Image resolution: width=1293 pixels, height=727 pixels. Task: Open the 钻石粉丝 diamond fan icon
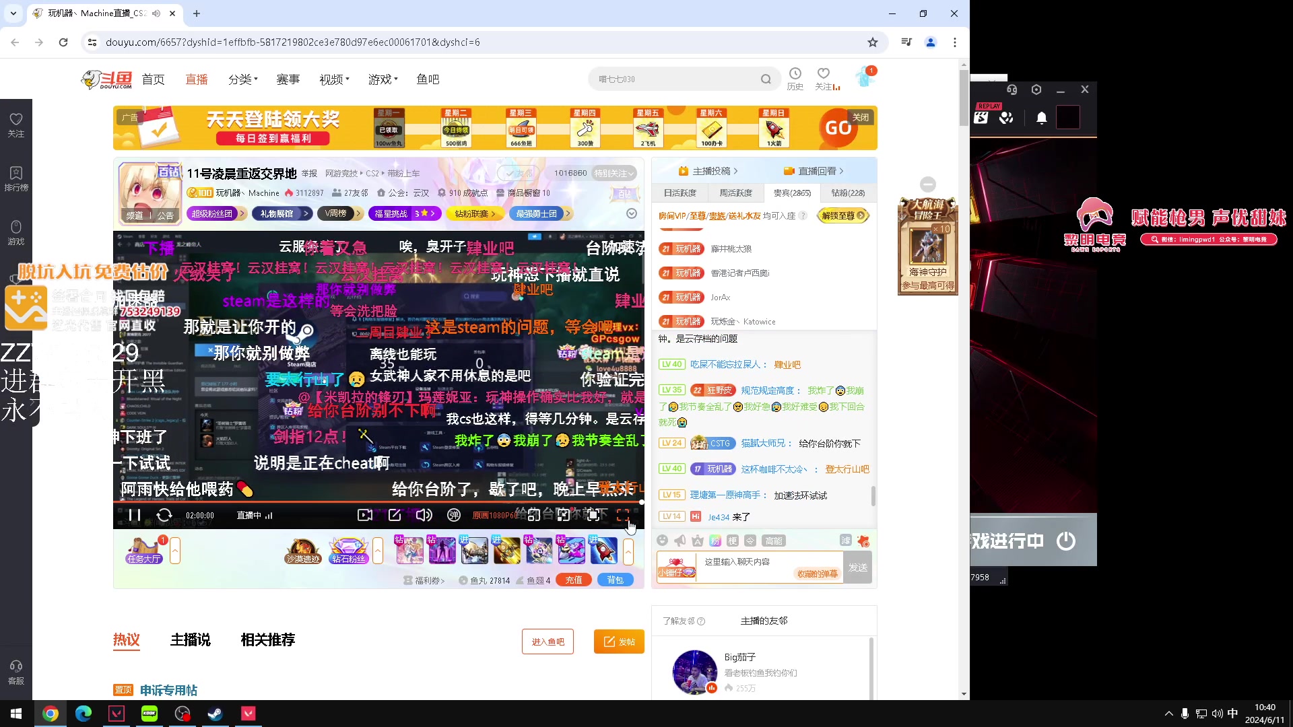click(x=348, y=551)
